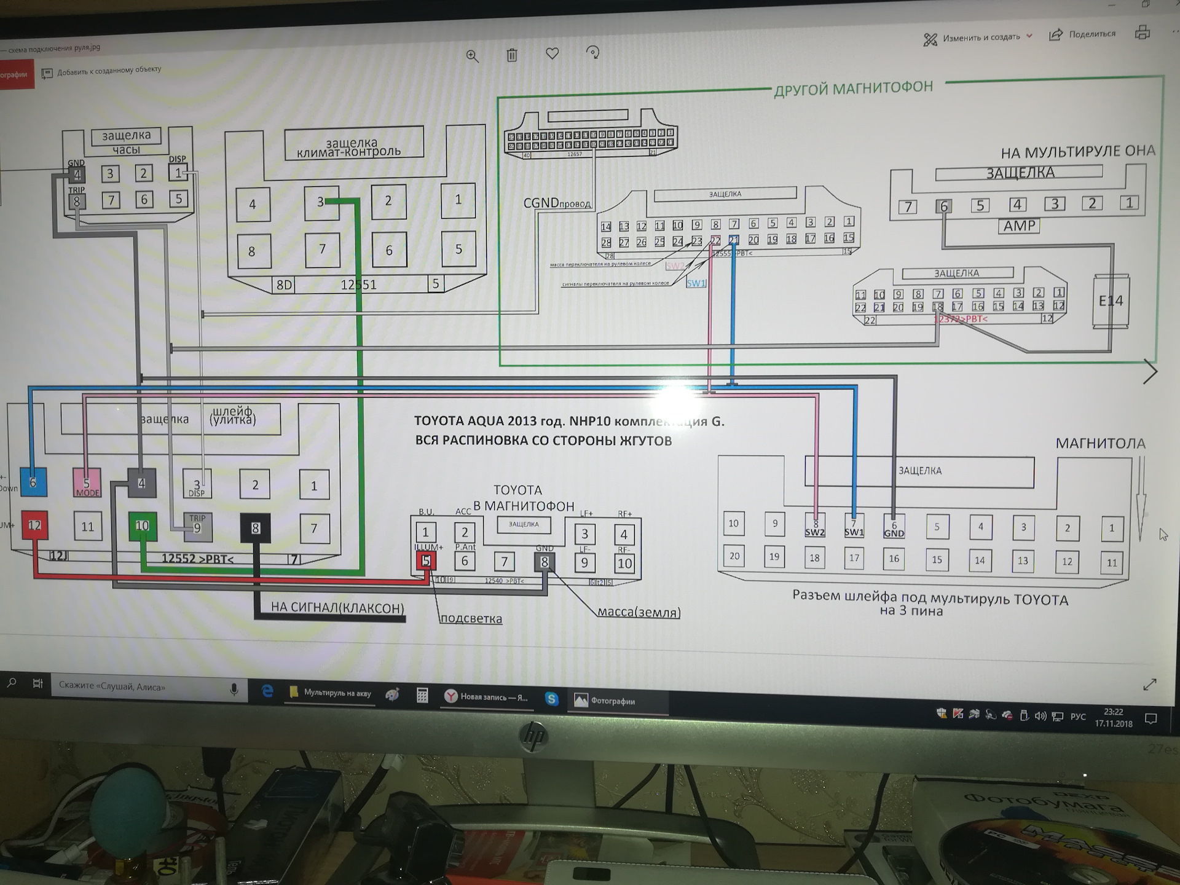
Task: Click the Alice microphone icon
Action: [234, 690]
